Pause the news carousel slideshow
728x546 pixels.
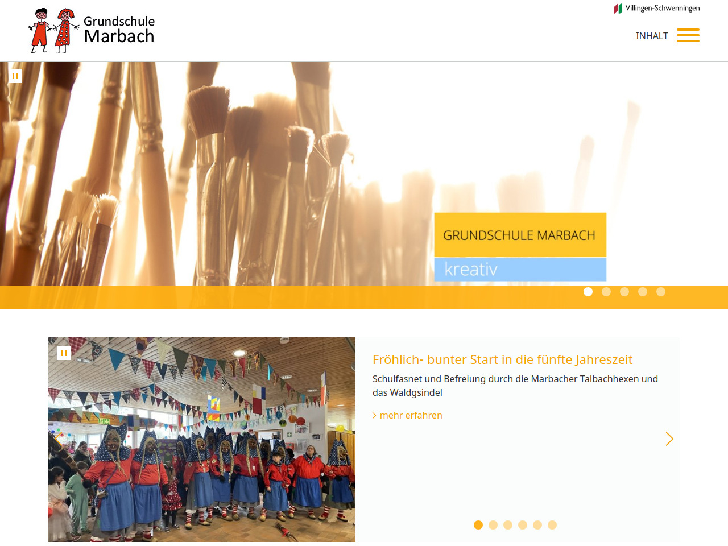click(x=64, y=353)
